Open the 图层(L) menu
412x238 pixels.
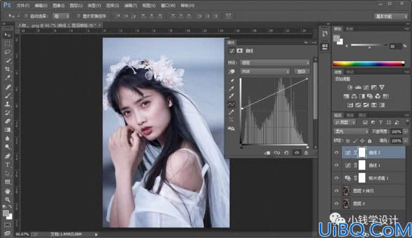coord(76,5)
